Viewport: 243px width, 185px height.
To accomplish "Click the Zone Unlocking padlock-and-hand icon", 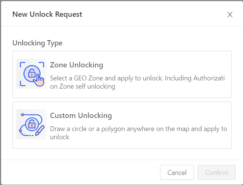I will [x=31, y=74].
